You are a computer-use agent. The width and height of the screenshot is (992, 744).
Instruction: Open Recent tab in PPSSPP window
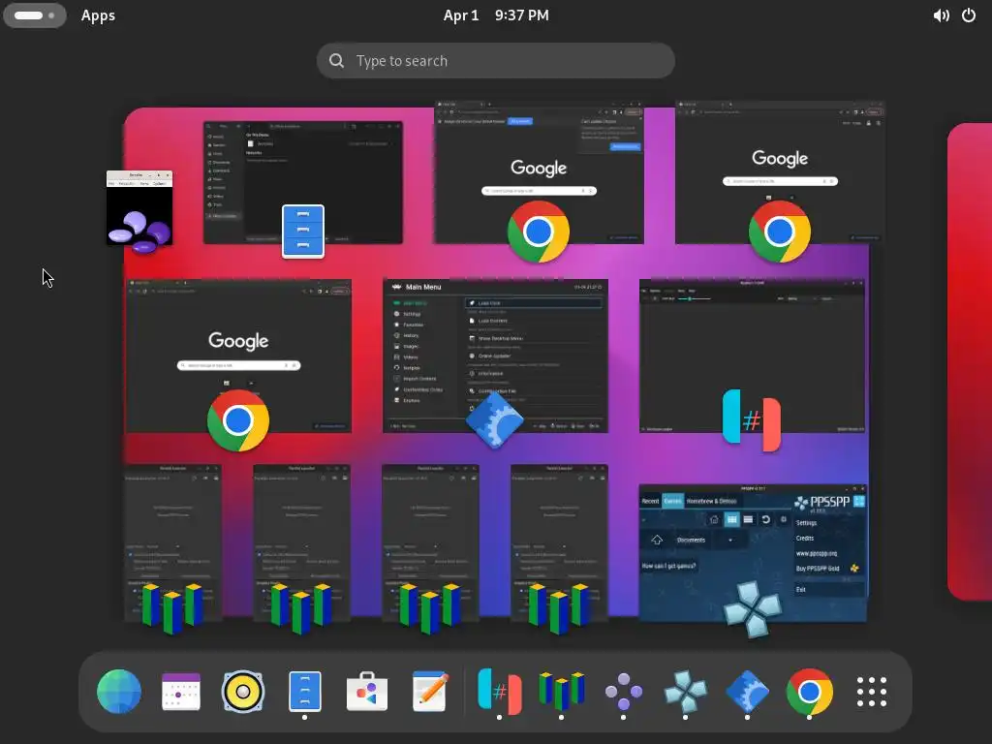(x=650, y=501)
